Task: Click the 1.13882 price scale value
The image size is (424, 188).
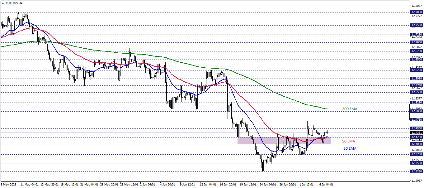Action: point(416,150)
